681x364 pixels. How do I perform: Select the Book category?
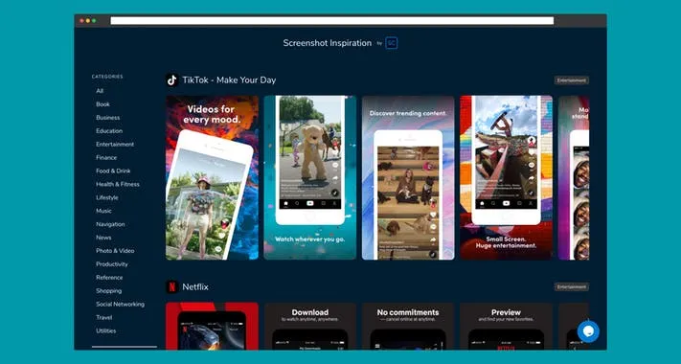102,104
